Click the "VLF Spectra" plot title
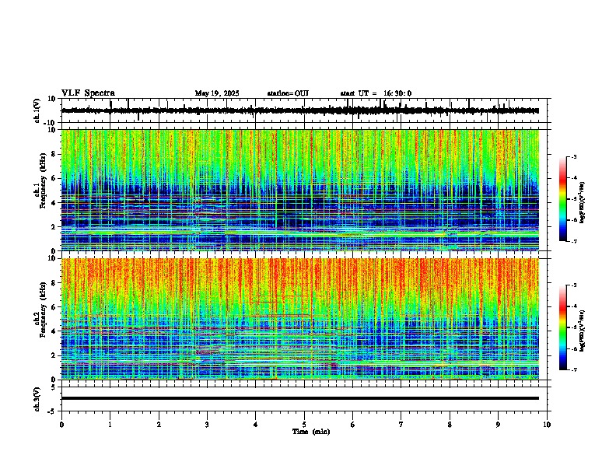This screenshot has width=616, height=476. click(88, 93)
